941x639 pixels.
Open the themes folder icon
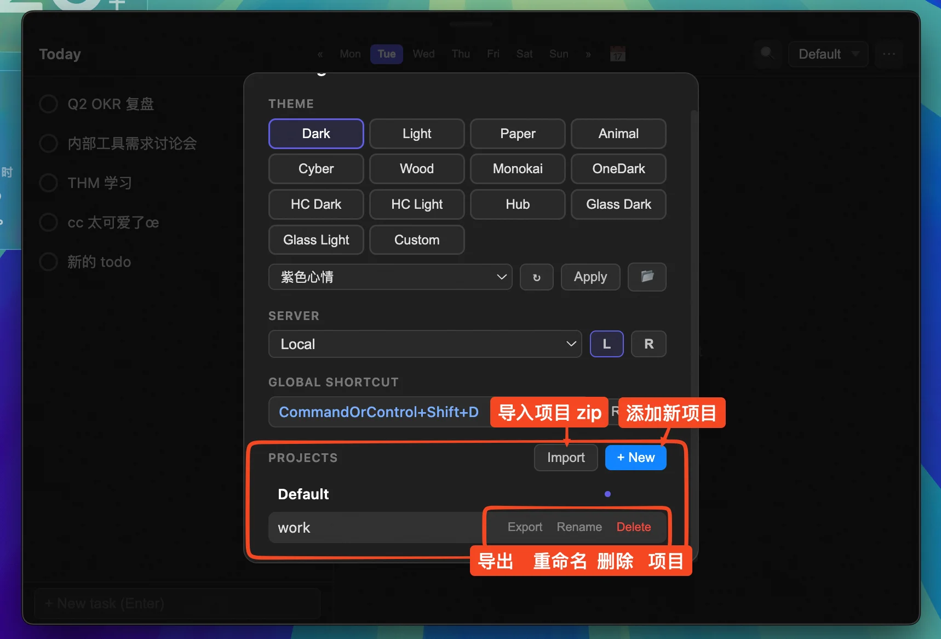[647, 277]
